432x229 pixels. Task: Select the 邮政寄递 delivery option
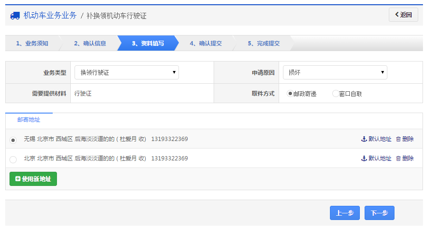tap(290, 94)
